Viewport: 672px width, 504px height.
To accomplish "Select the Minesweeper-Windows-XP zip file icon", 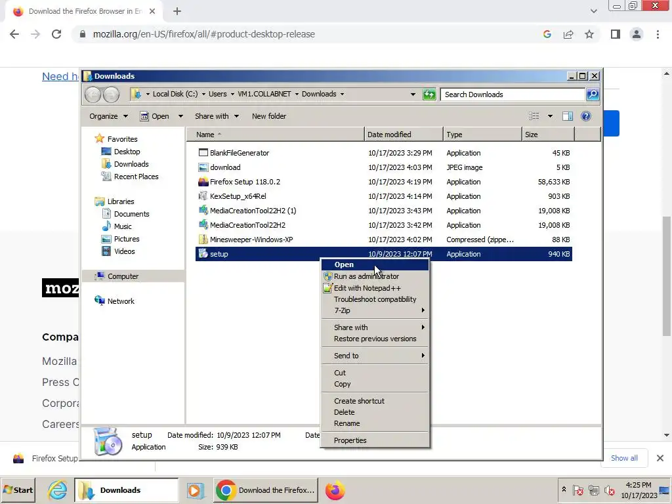I will pos(203,240).
